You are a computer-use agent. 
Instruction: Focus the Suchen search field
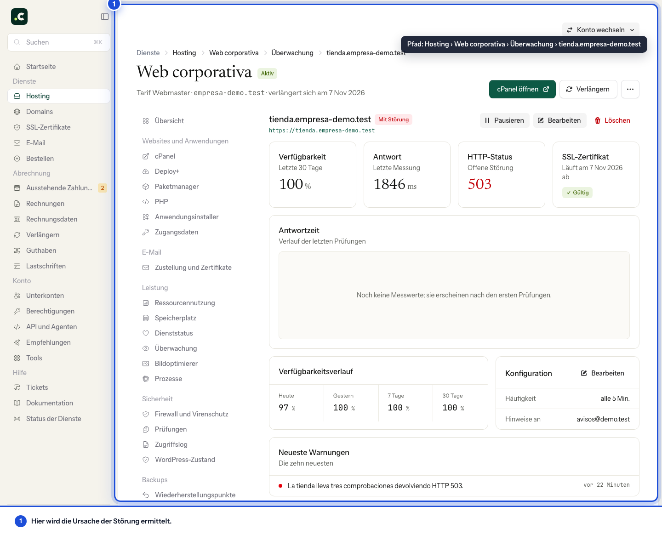(x=59, y=42)
